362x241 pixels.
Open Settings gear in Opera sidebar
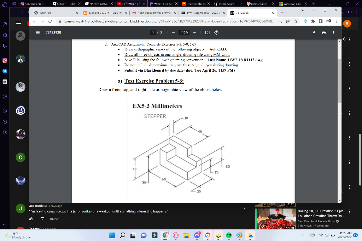[x=5, y=132]
